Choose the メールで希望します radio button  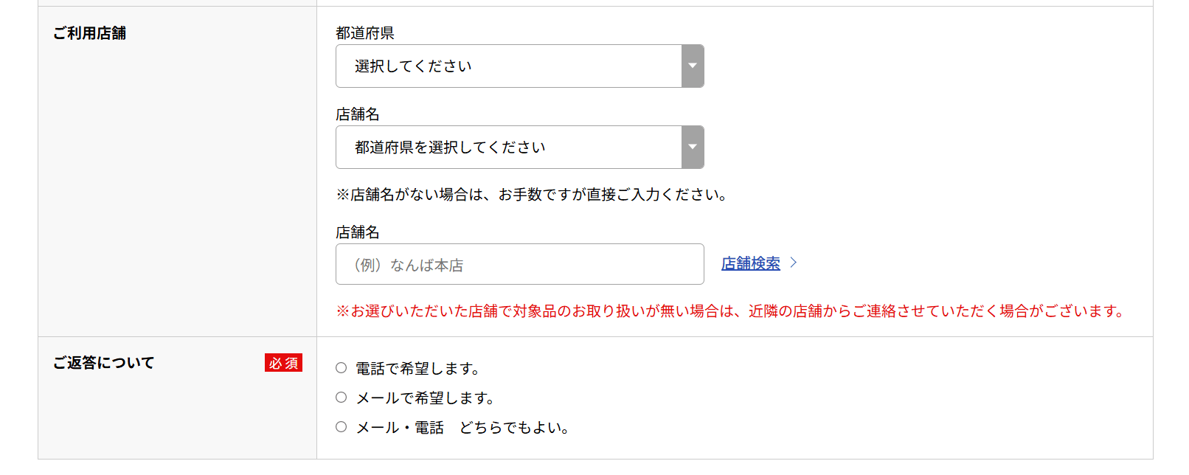[x=341, y=398]
